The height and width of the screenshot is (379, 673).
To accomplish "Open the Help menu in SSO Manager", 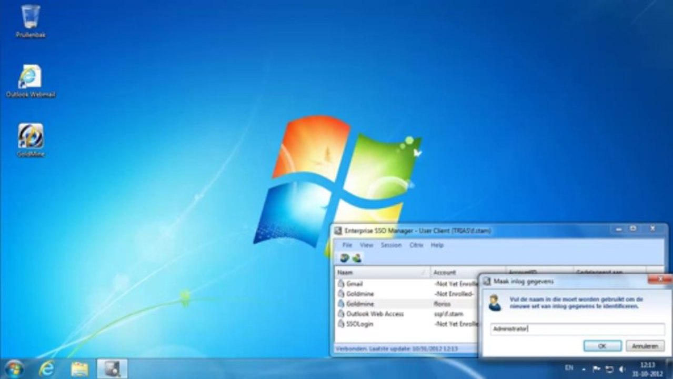I will coord(437,245).
